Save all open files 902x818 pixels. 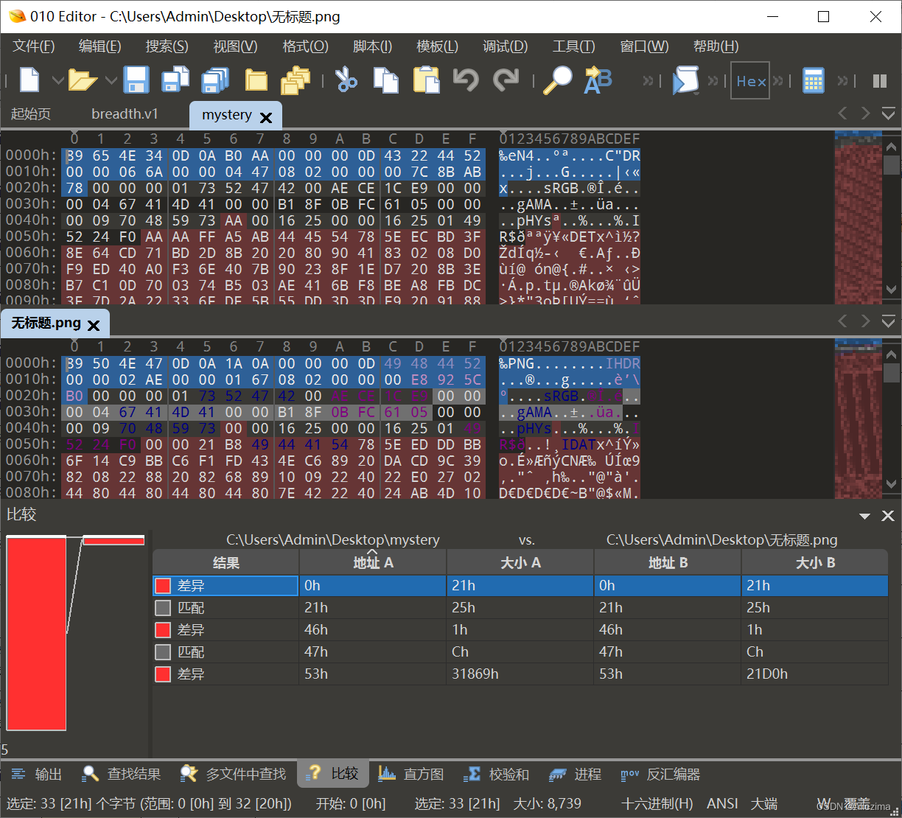click(x=214, y=80)
